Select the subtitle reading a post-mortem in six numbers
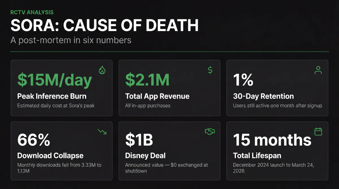 (70, 40)
